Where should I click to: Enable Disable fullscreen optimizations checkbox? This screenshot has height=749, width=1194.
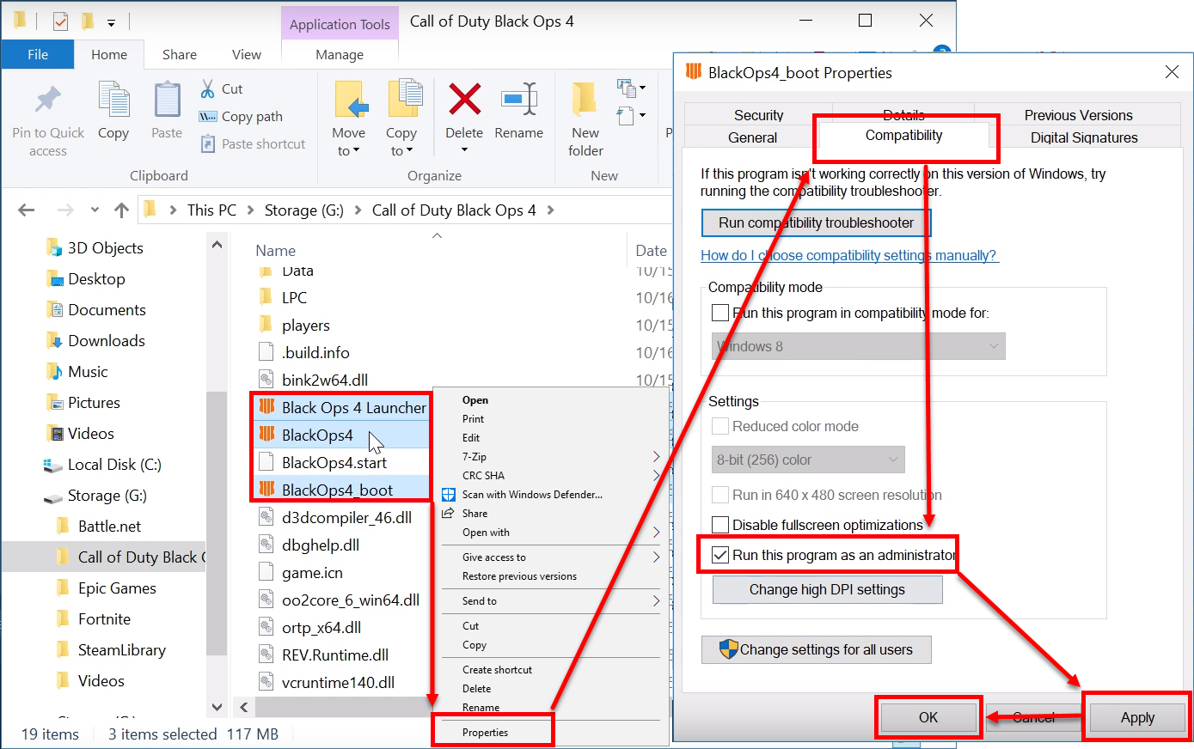click(x=720, y=525)
